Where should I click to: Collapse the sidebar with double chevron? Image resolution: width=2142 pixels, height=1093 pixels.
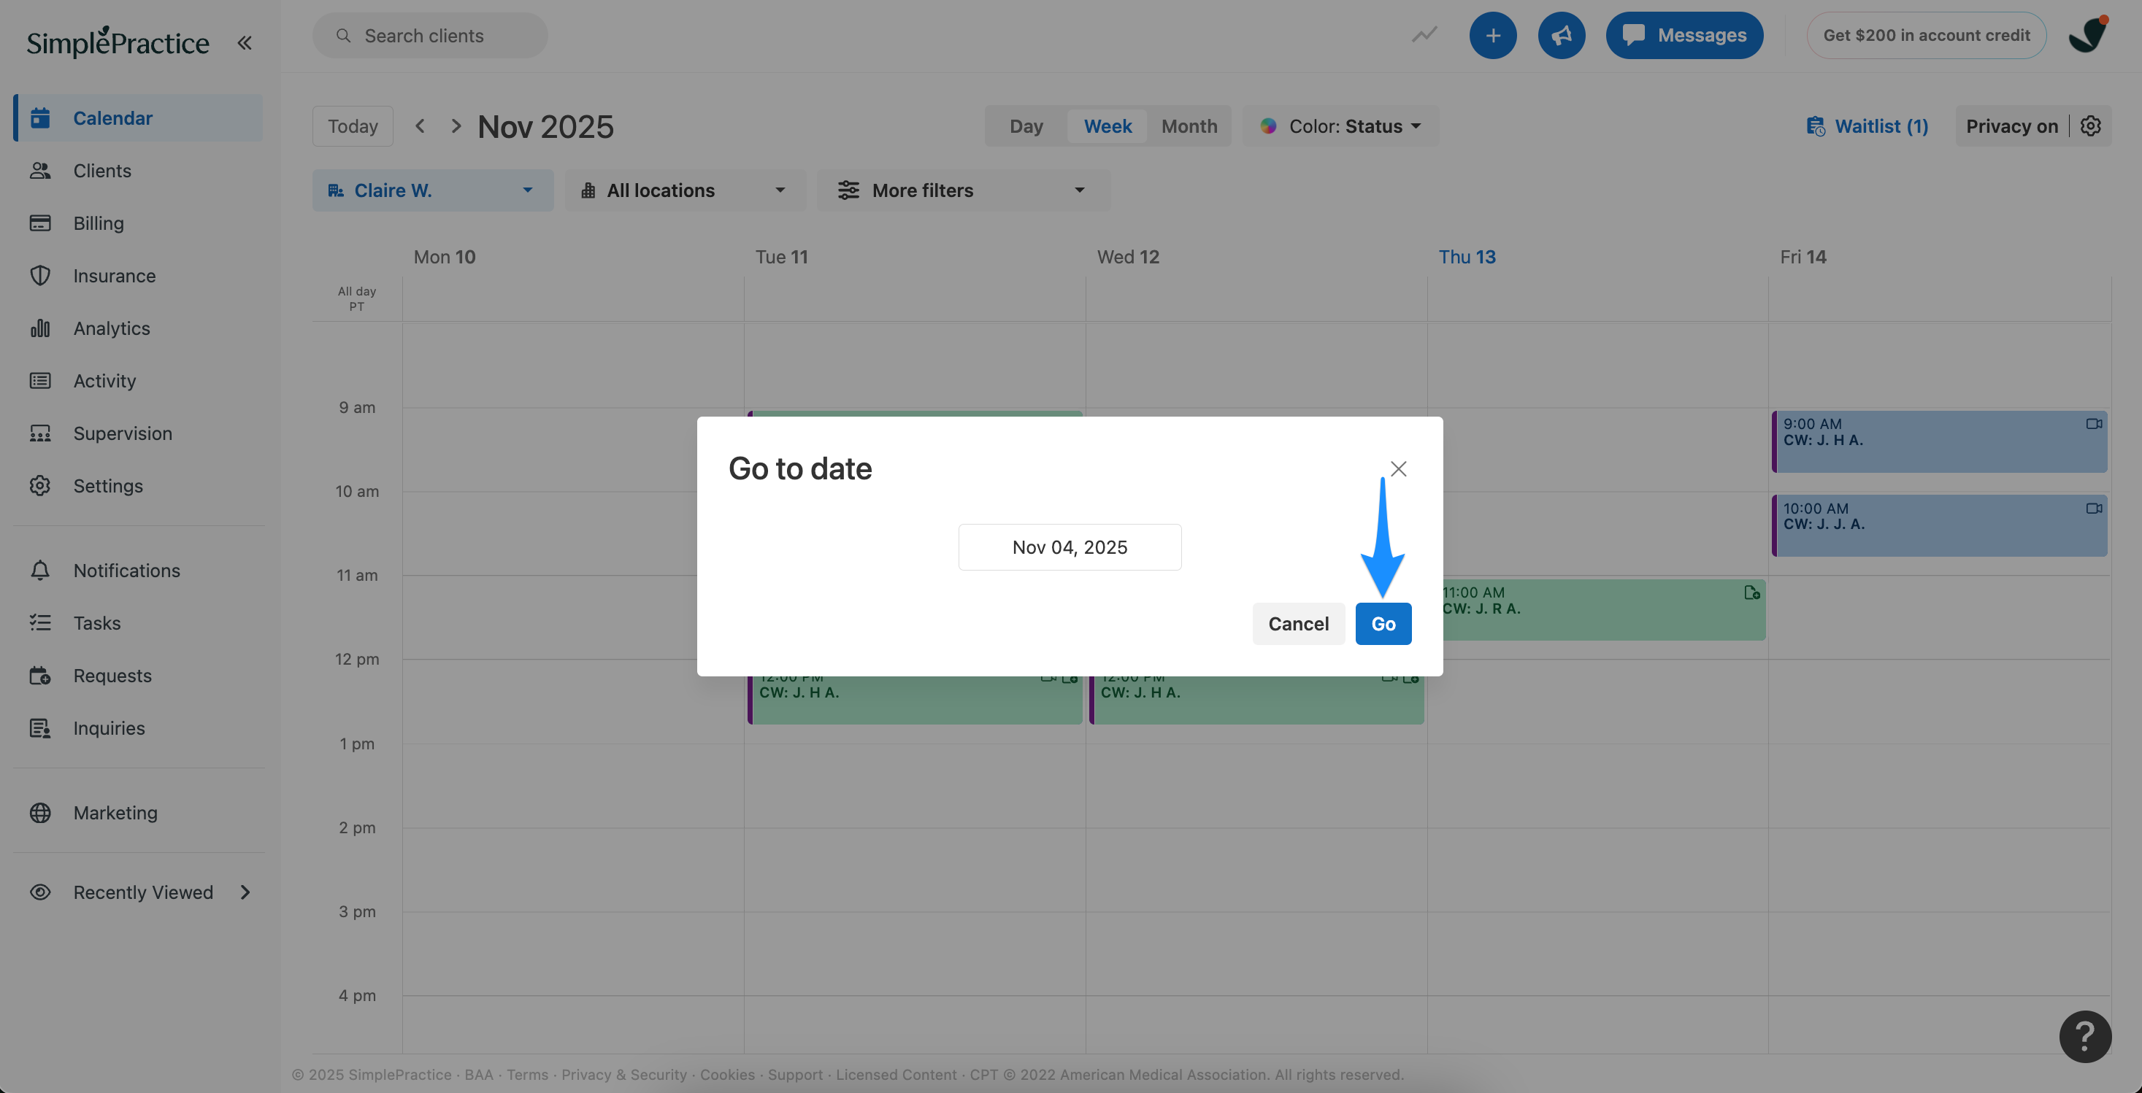(245, 42)
